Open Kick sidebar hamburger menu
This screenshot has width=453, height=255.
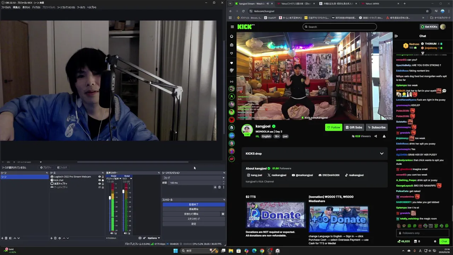click(x=232, y=27)
